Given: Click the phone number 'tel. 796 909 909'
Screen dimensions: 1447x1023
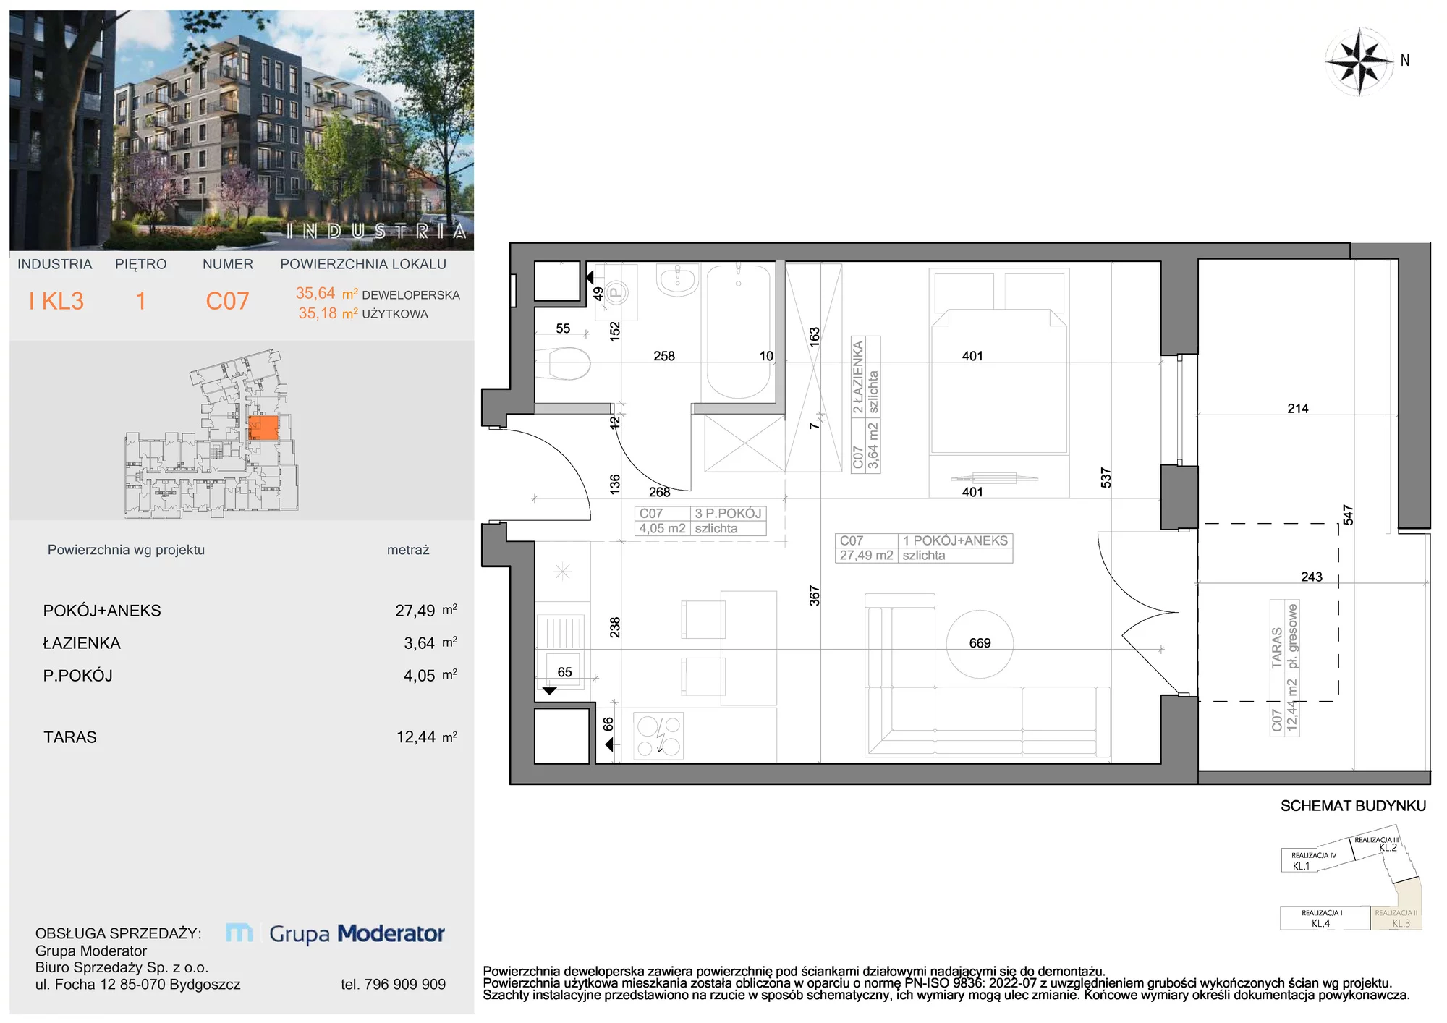Looking at the screenshot, I should tap(393, 985).
